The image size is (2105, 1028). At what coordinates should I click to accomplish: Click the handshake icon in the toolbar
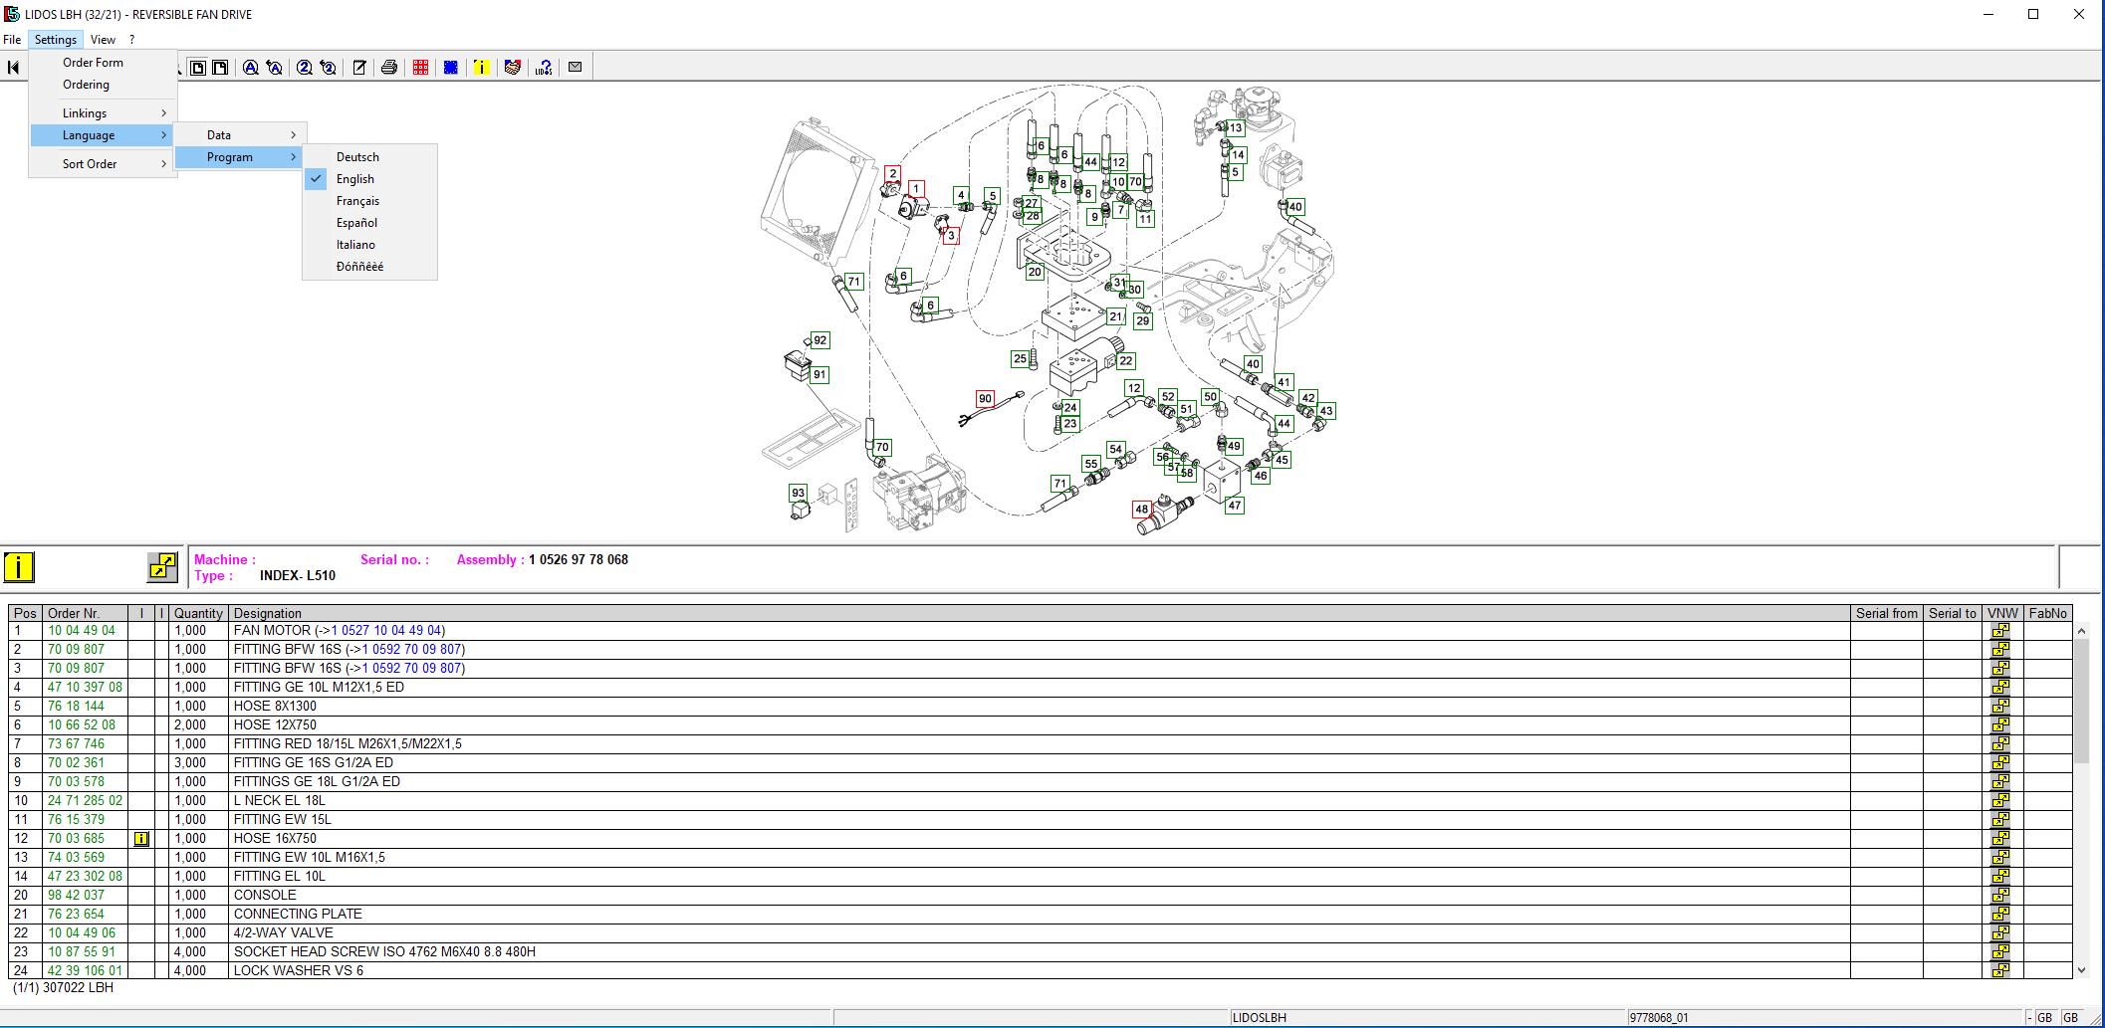(513, 68)
